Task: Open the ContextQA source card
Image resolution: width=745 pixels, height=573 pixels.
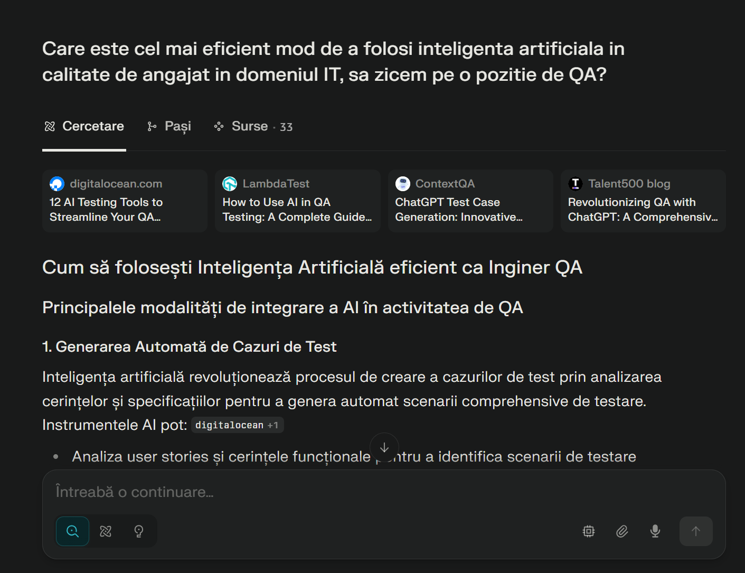Action: [470, 201]
